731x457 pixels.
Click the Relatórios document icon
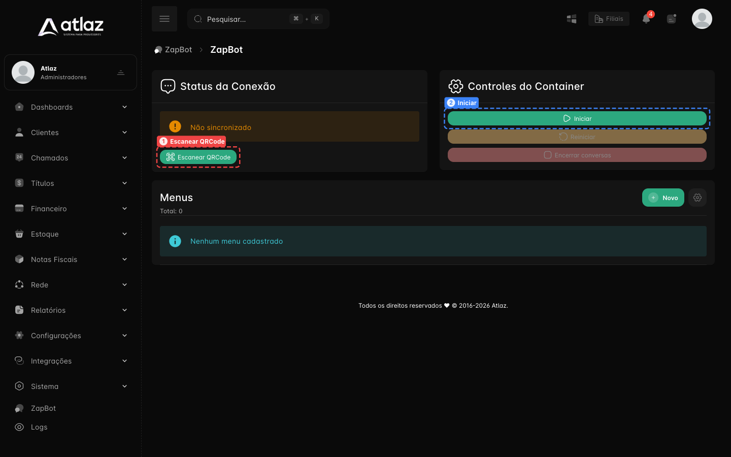(19, 310)
